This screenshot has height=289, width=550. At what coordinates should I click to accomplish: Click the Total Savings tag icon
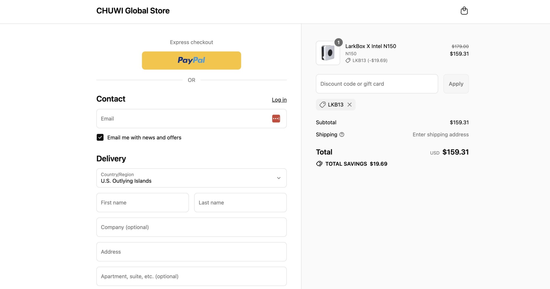[x=319, y=164]
